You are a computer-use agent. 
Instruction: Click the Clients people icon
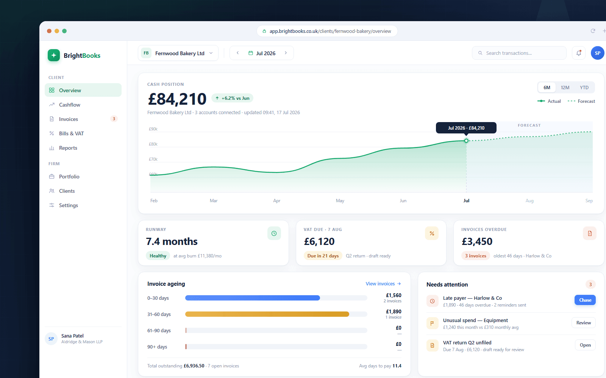(x=52, y=191)
